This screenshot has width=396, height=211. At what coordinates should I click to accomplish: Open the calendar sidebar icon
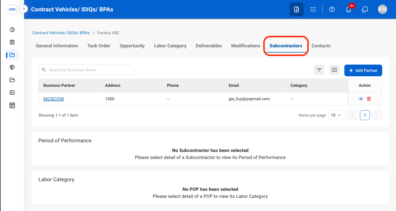pyautogui.click(x=12, y=105)
